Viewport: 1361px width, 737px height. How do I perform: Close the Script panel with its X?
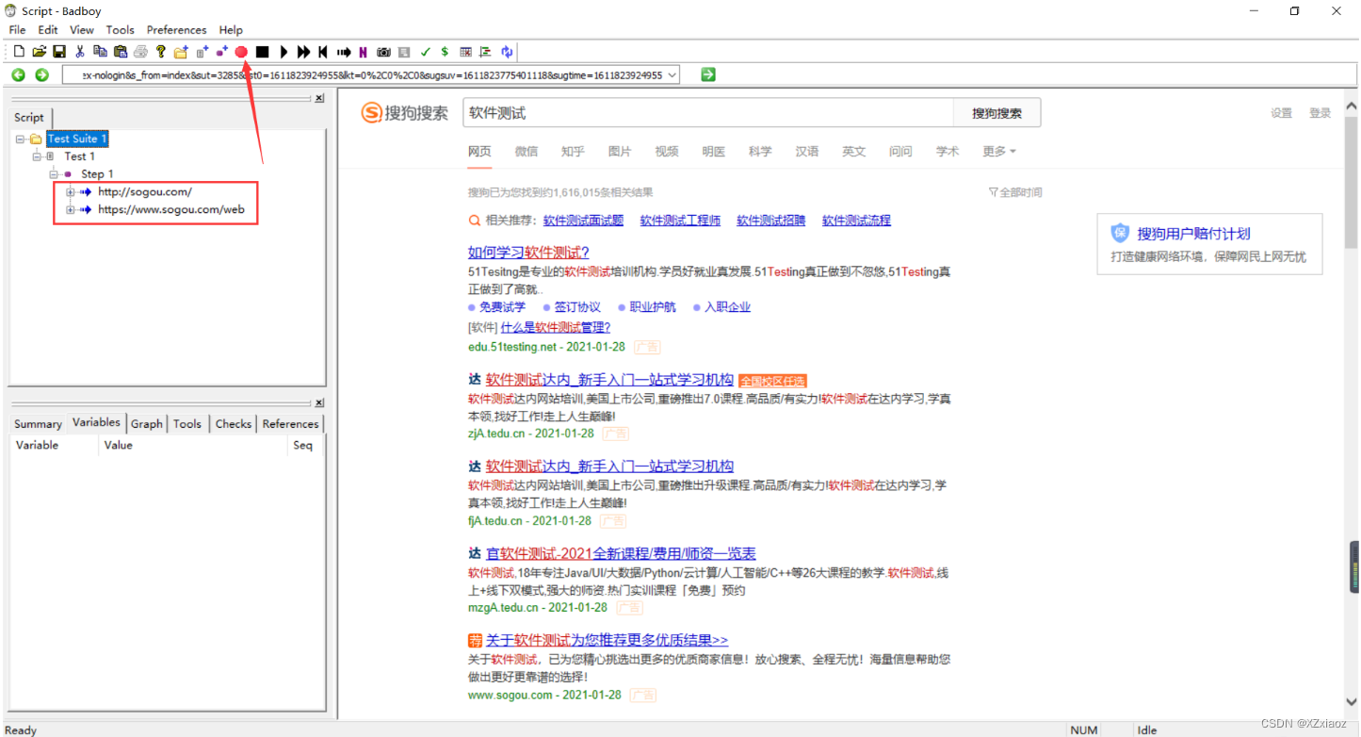319,98
